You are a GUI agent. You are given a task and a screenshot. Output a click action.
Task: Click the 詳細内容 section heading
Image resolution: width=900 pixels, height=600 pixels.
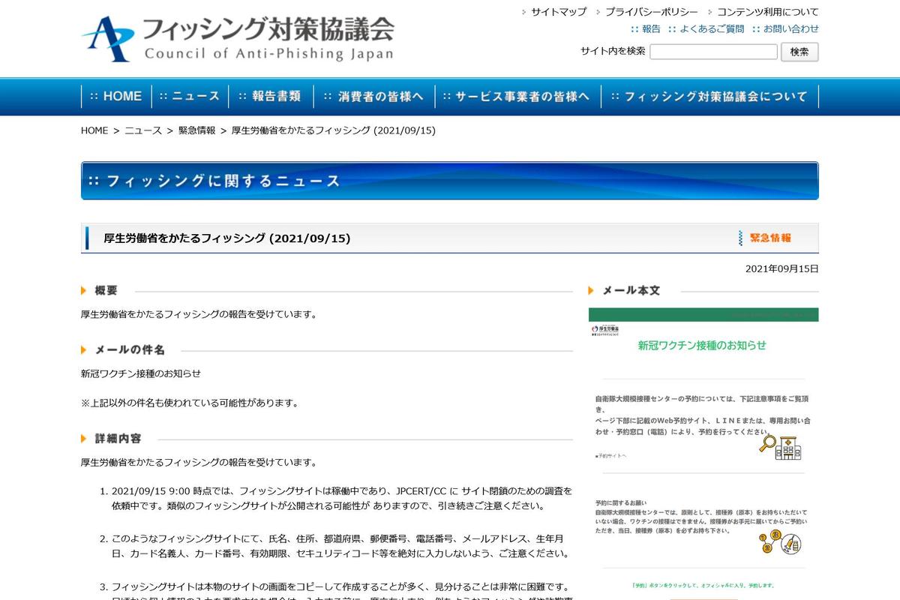(118, 438)
